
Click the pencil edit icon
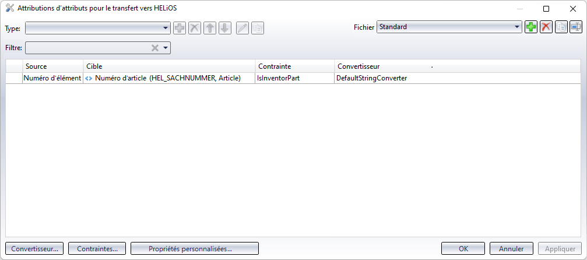(242, 28)
